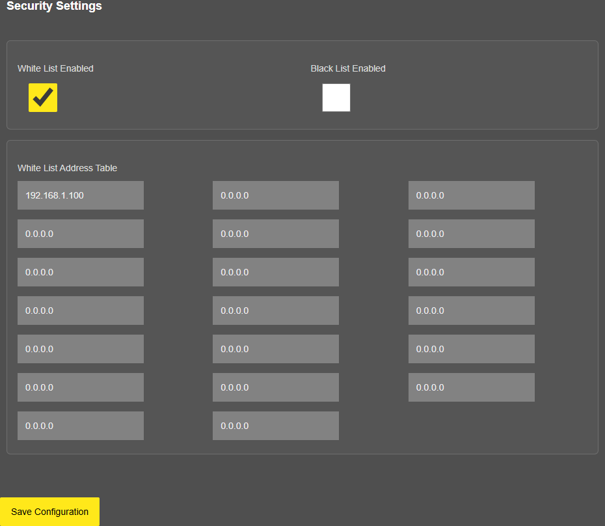
Task: Click the White List Enabled label
Action: coord(55,68)
